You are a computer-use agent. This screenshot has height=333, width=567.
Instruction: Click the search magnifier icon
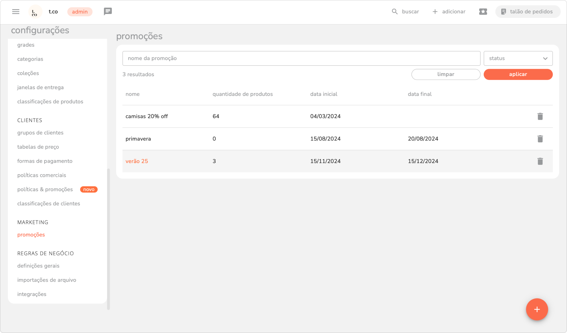pyautogui.click(x=394, y=12)
